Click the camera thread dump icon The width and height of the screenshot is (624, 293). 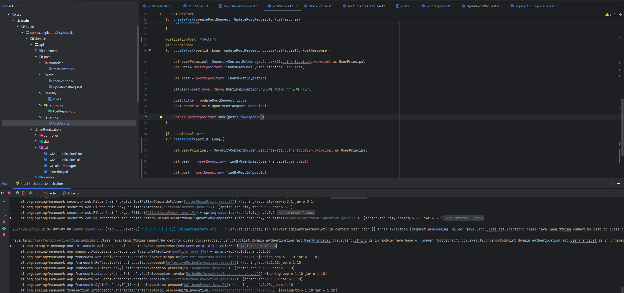click(17, 193)
